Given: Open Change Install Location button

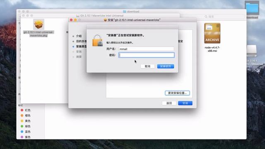Looking at the screenshot, I should point(177,93).
